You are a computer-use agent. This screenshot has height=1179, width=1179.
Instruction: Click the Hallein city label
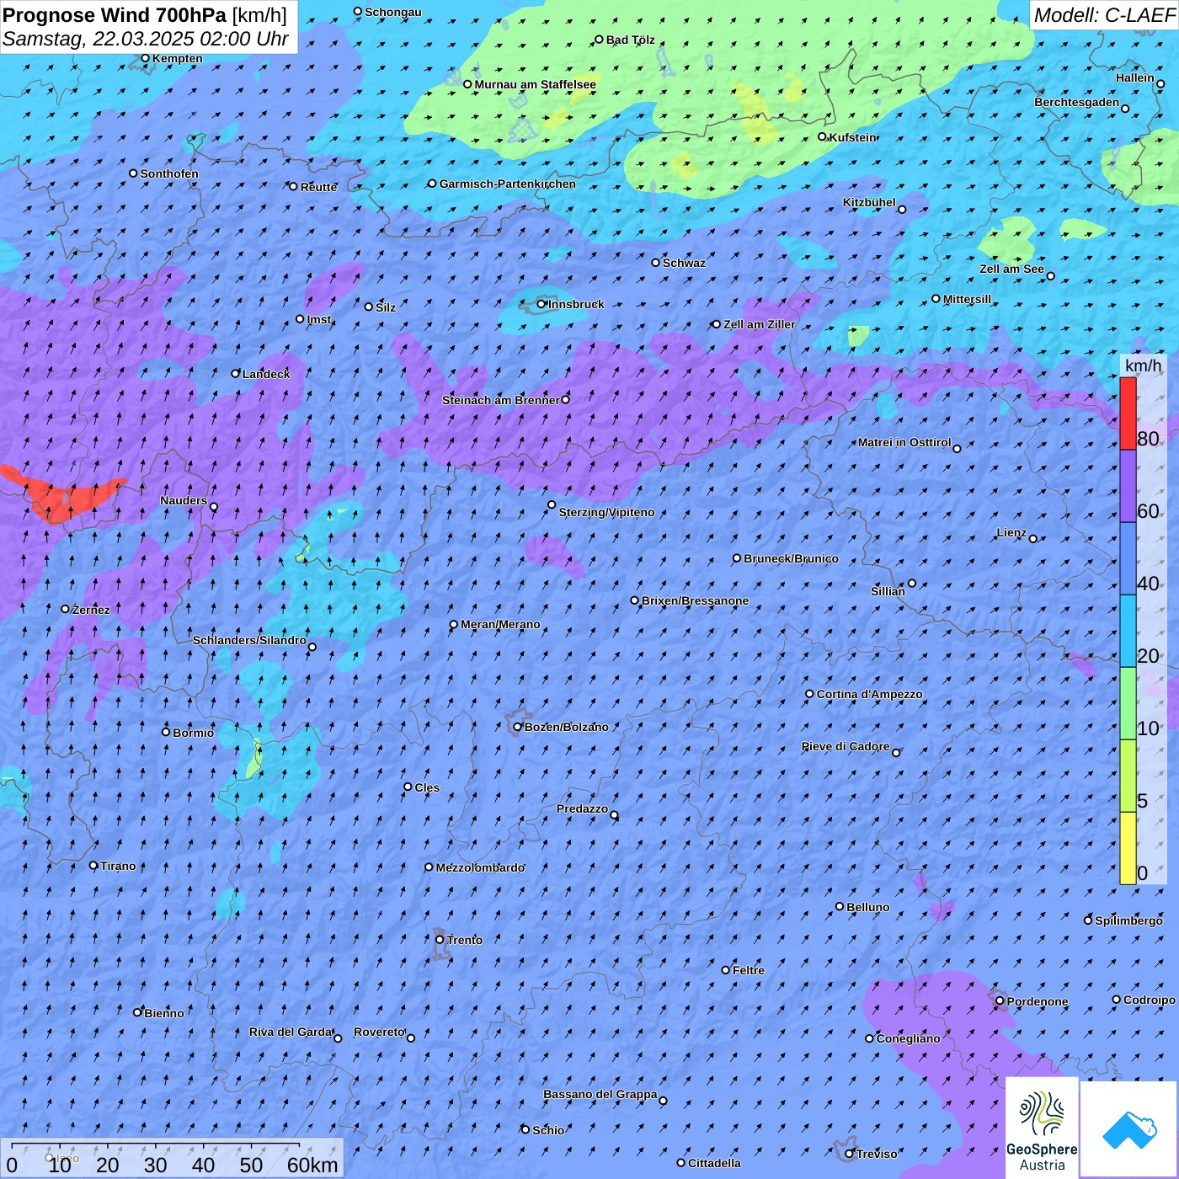pyautogui.click(x=1134, y=77)
